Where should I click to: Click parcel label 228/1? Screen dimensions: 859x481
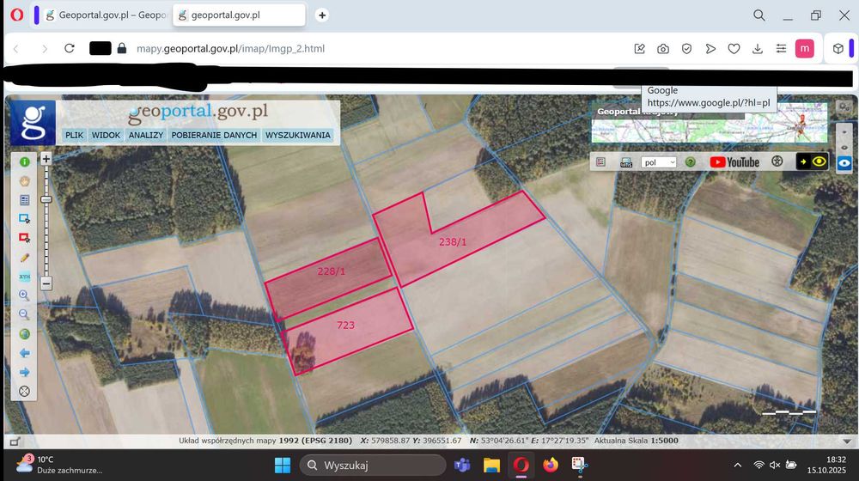[x=332, y=271]
